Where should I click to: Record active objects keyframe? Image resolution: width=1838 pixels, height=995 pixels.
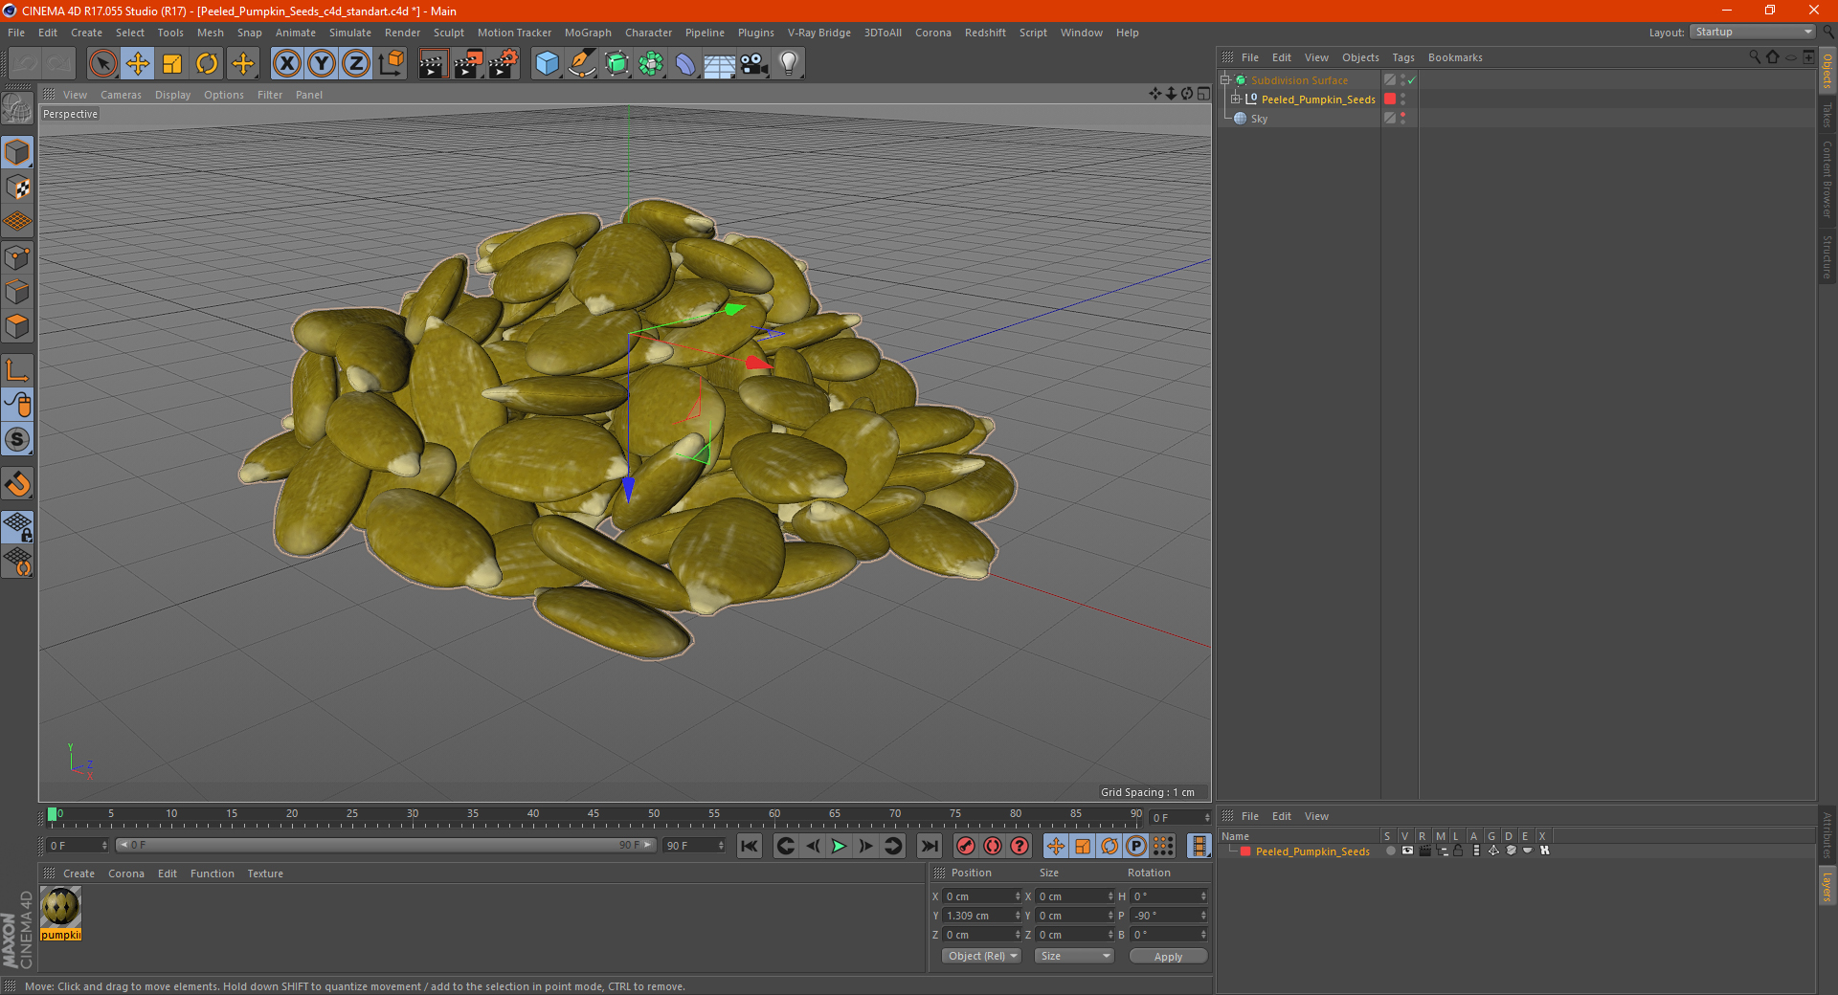click(966, 846)
